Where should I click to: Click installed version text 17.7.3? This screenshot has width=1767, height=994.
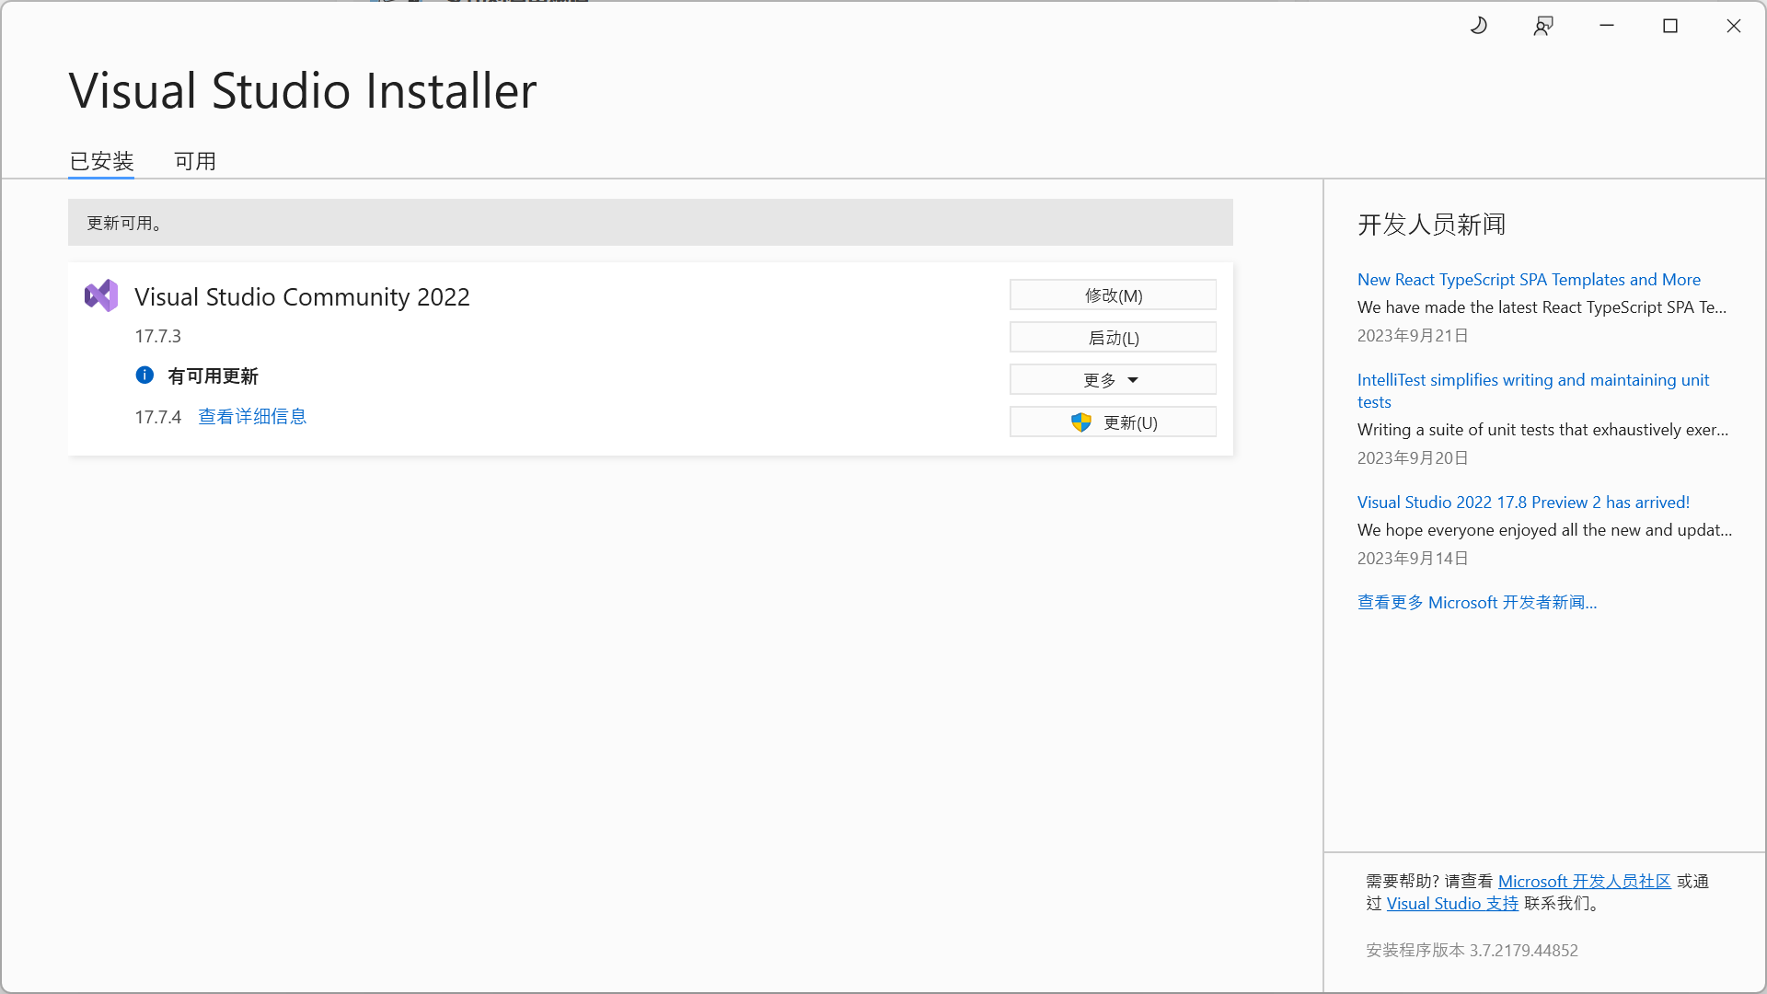pyautogui.click(x=157, y=336)
